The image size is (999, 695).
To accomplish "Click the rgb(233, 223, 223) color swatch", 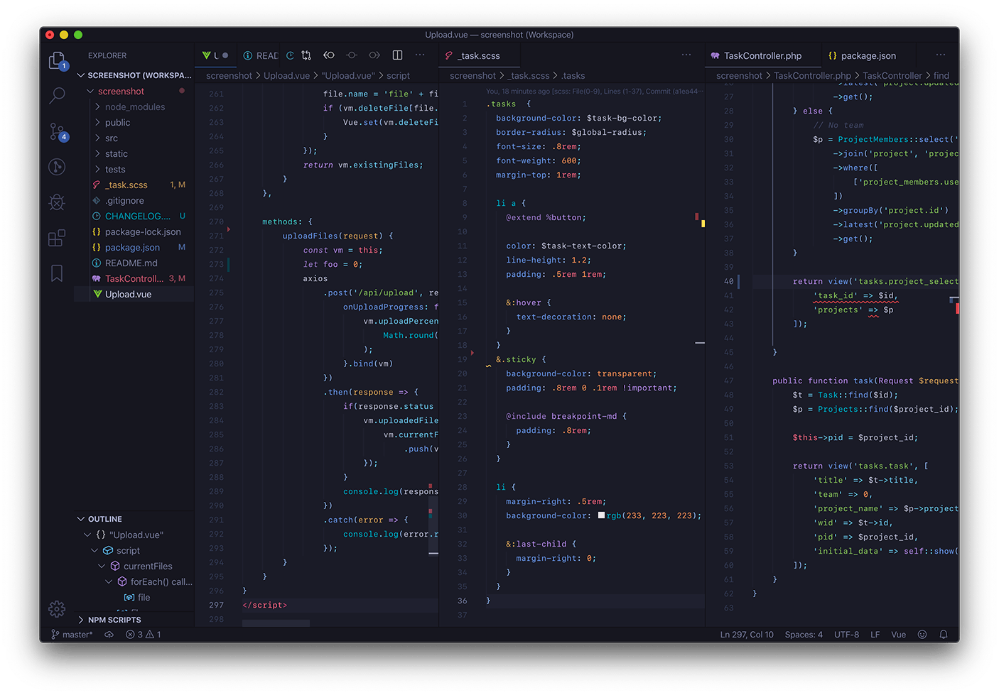I will pyautogui.click(x=600, y=515).
